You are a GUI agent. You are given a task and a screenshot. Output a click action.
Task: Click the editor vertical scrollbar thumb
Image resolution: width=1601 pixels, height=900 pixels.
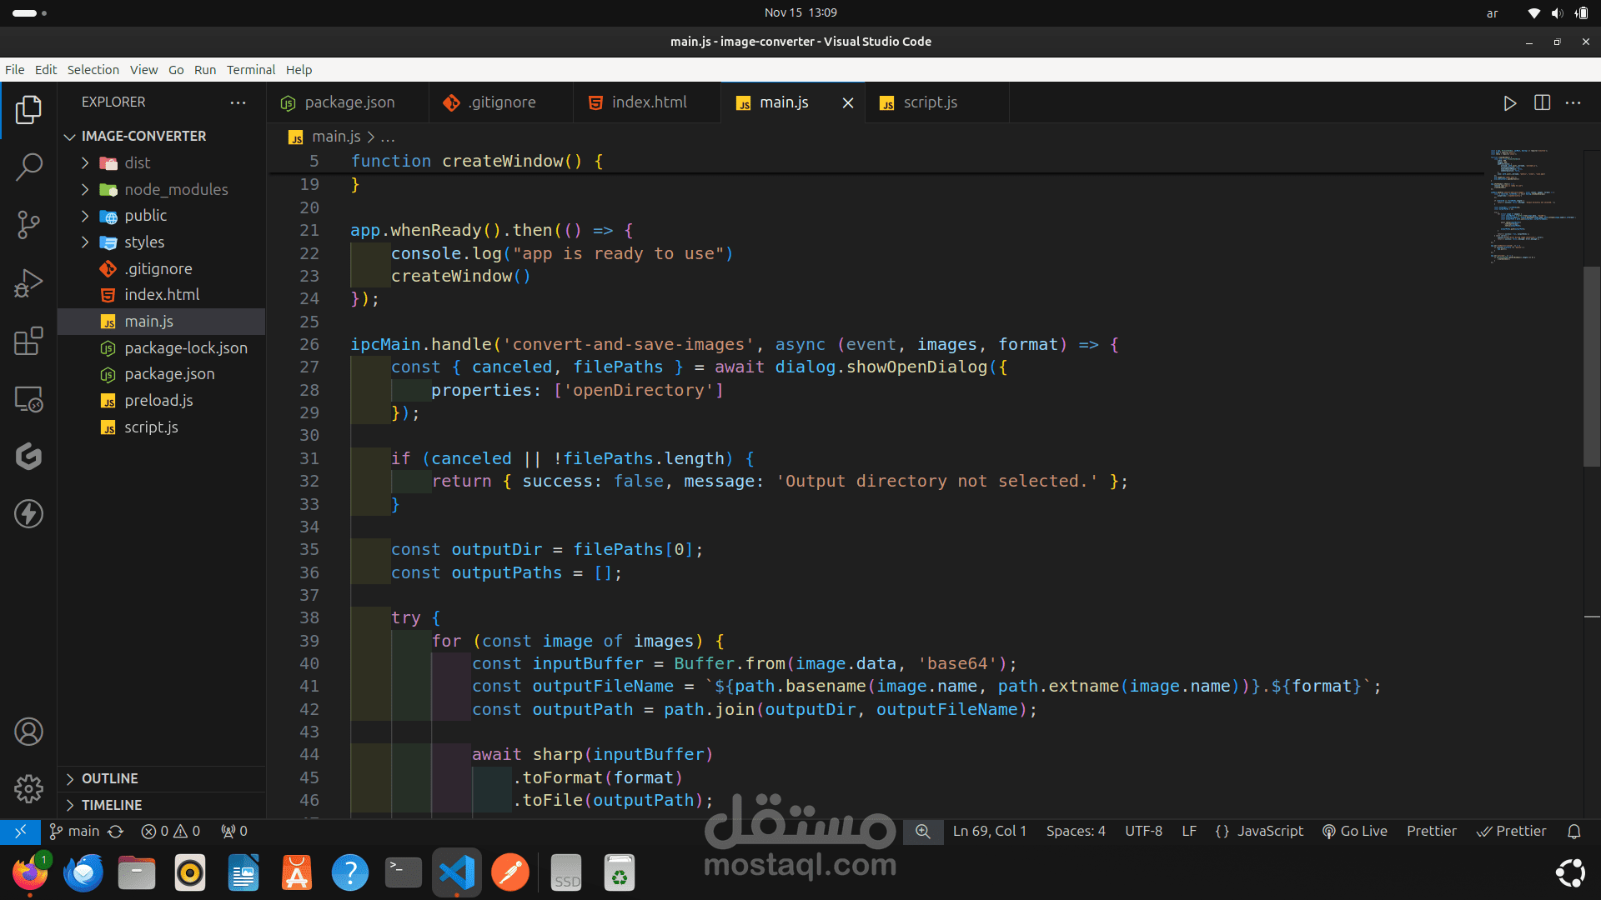click(1591, 367)
